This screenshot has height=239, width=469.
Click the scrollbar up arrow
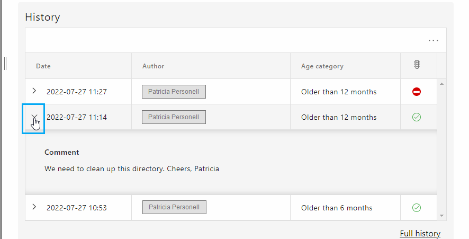pos(442,84)
